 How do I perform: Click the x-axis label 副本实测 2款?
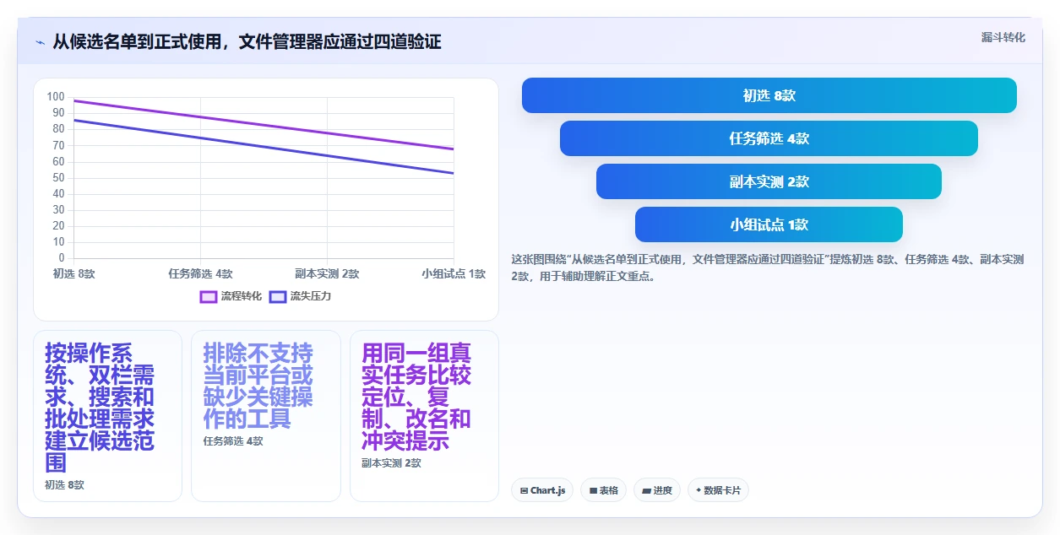[327, 273]
